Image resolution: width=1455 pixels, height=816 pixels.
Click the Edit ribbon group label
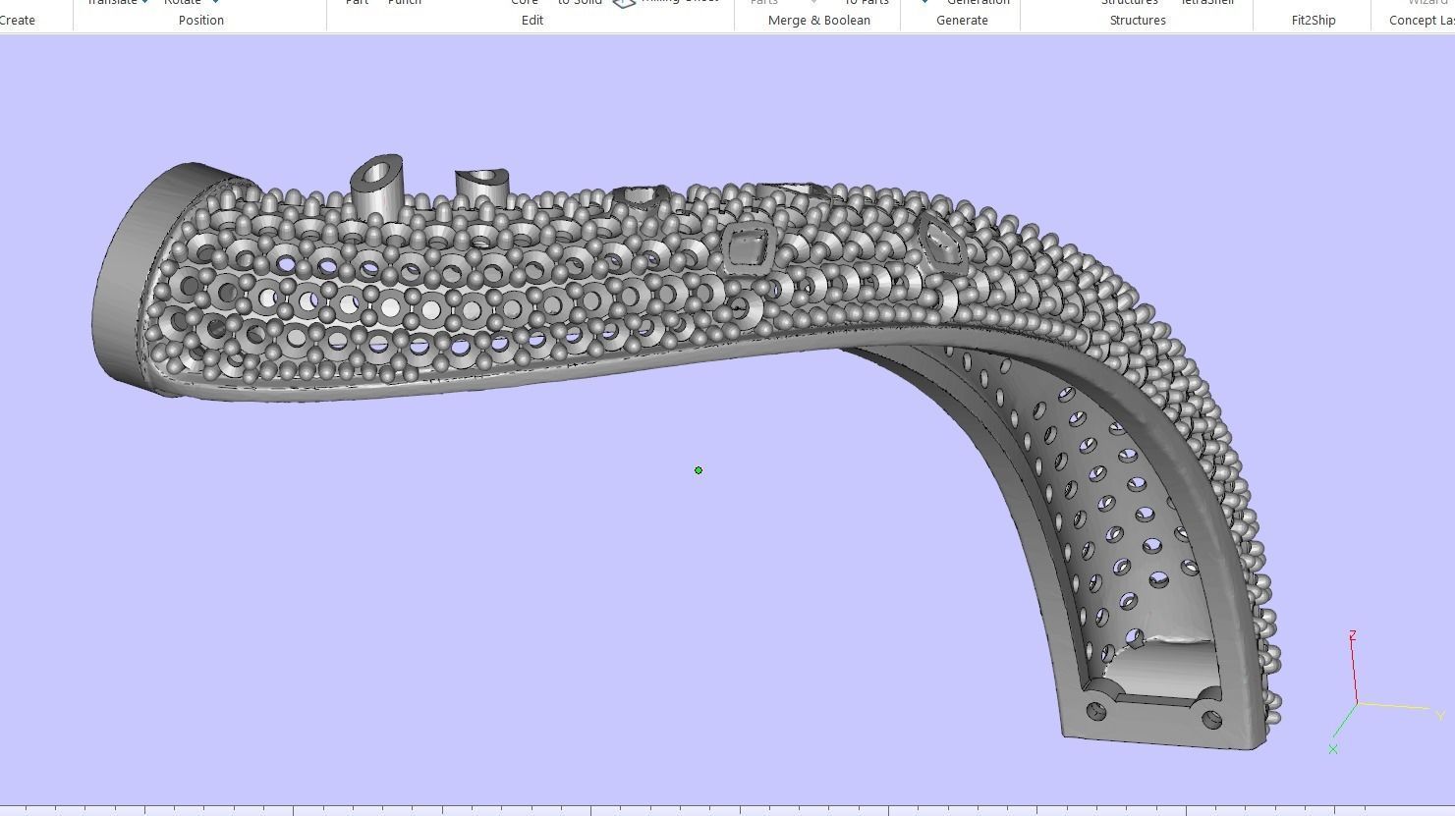[x=532, y=20]
